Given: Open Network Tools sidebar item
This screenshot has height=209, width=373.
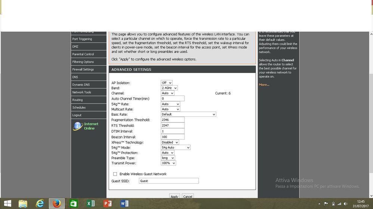Looking at the screenshot, I should pyautogui.click(x=88, y=92).
